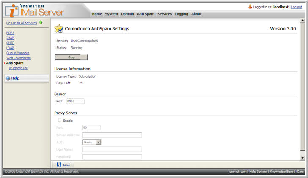
Task: Open the Services menu
Action: coord(165,14)
